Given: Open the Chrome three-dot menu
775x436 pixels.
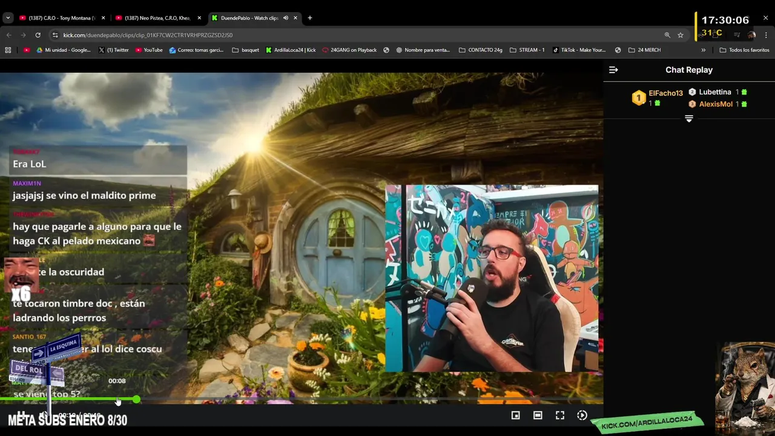Looking at the screenshot, I should 766,35.
